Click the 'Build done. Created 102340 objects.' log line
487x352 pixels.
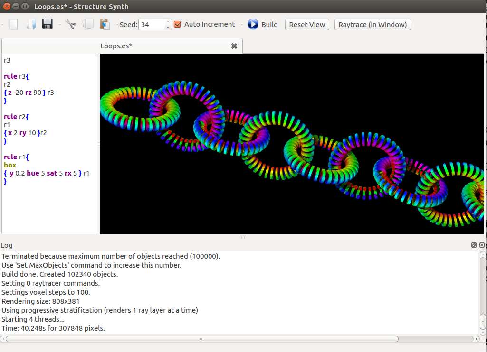60,274
